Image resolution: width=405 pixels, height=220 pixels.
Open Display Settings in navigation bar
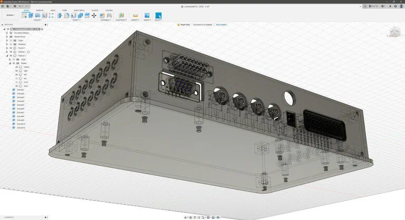(208, 218)
